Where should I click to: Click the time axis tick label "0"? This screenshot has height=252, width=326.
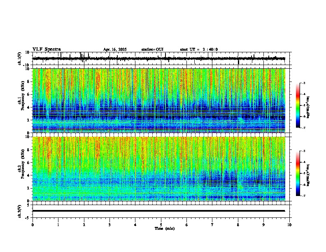tap(33, 225)
